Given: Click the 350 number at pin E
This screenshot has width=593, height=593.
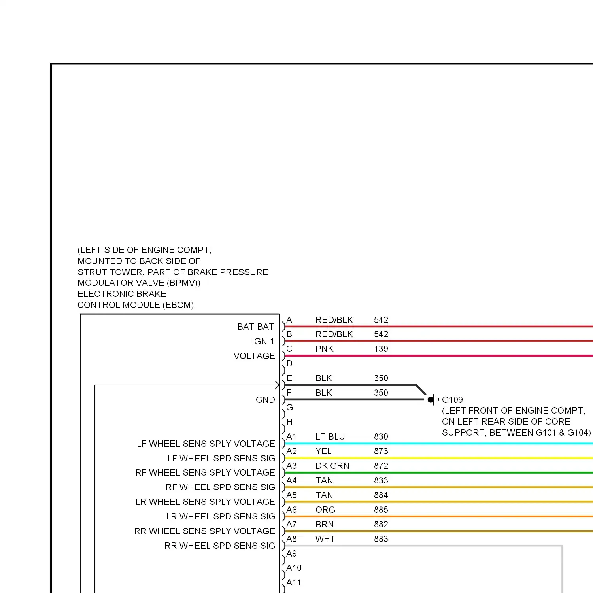Looking at the screenshot, I should pos(381,378).
